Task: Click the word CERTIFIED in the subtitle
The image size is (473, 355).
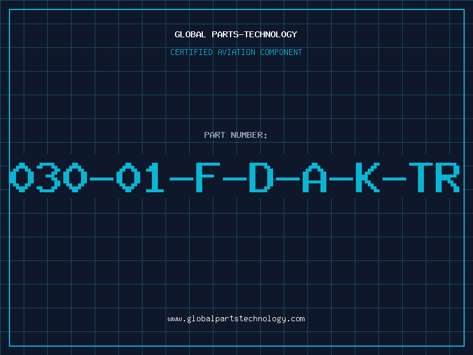Action: click(x=192, y=52)
